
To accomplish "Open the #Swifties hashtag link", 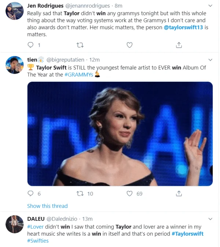I will click(38, 241).
